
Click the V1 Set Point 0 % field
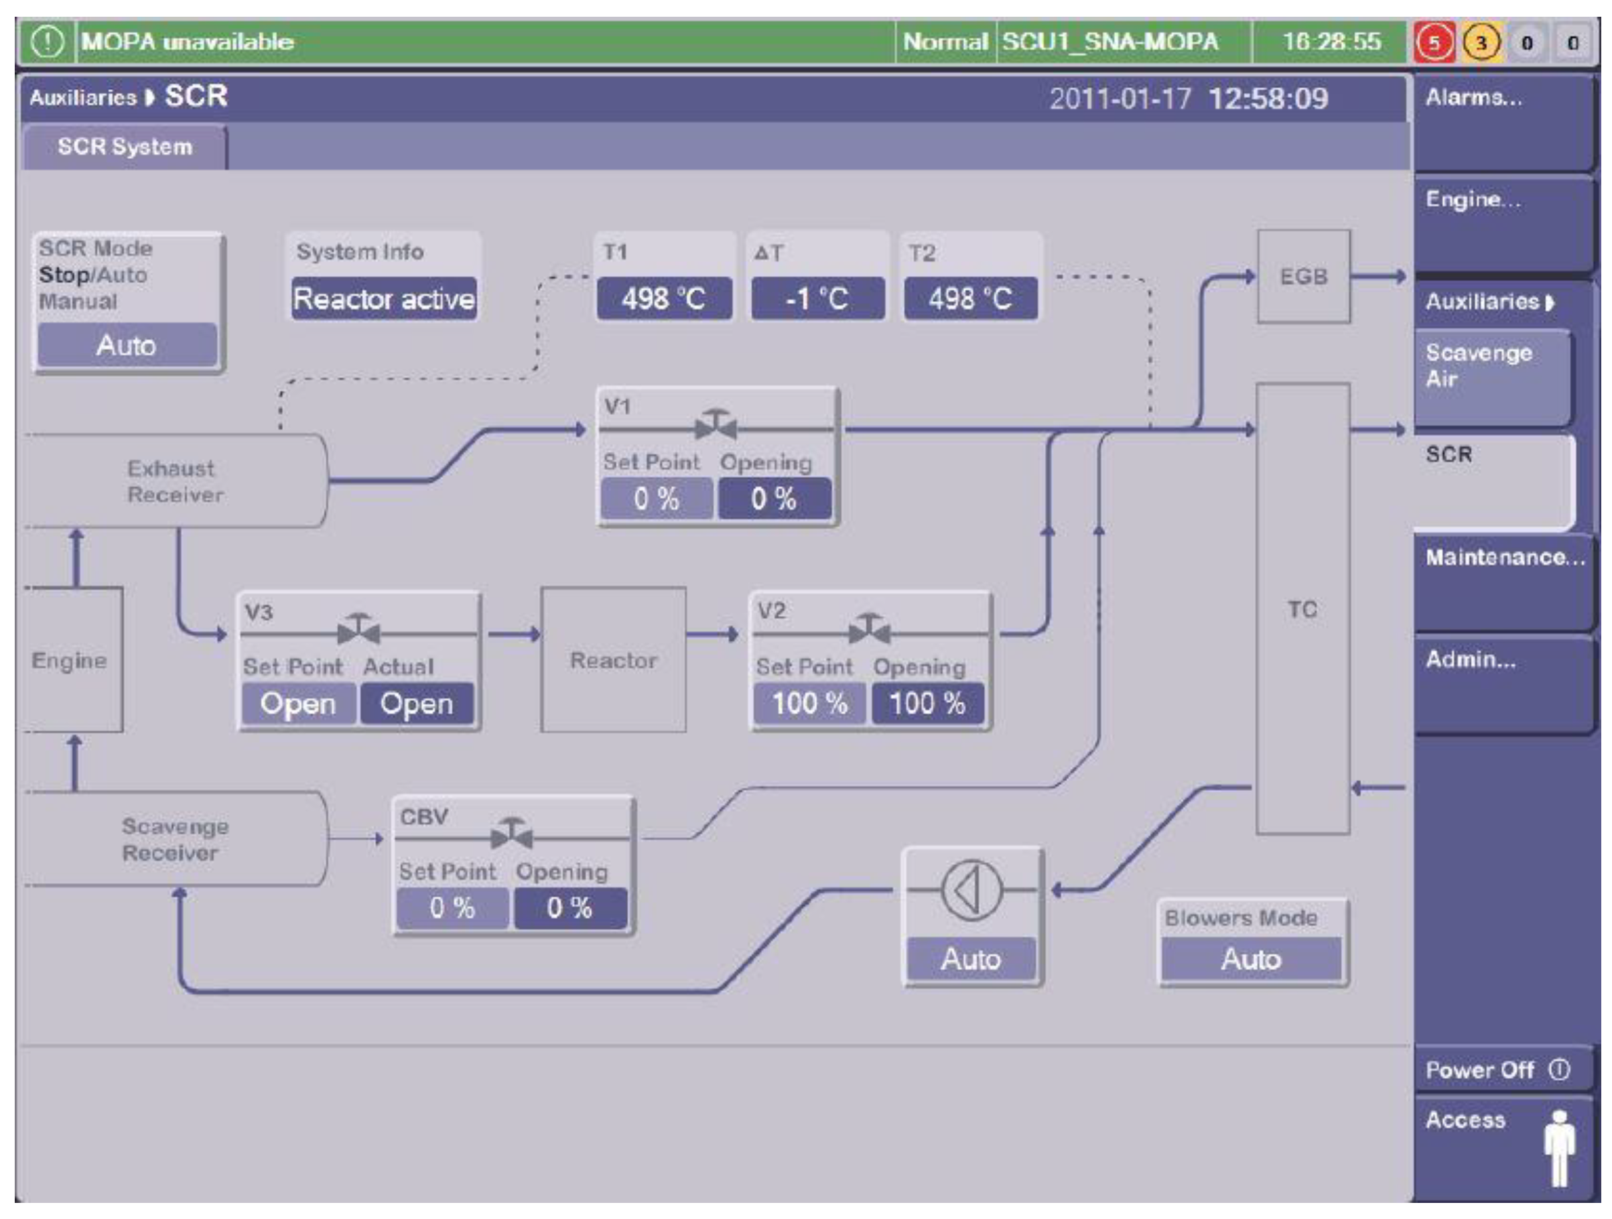tap(656, 499)
